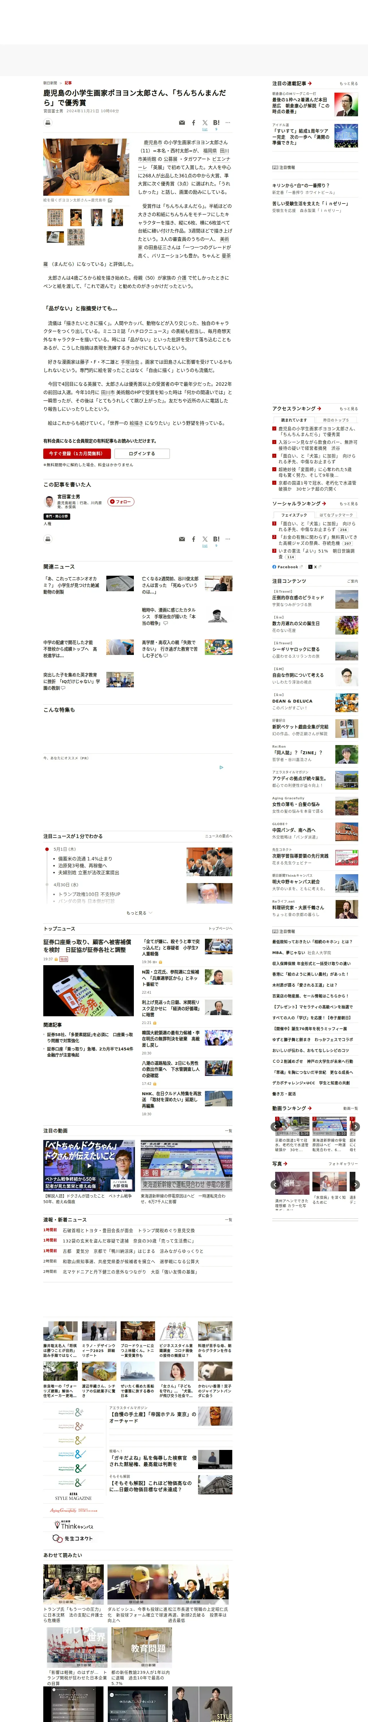Open 記事 breadcrumb link
This screenshot has height=1722, width=368.
click(68, 83)
